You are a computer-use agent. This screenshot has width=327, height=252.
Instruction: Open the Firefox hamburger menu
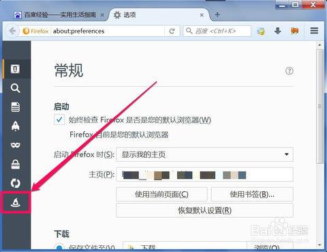click(314, 31)
